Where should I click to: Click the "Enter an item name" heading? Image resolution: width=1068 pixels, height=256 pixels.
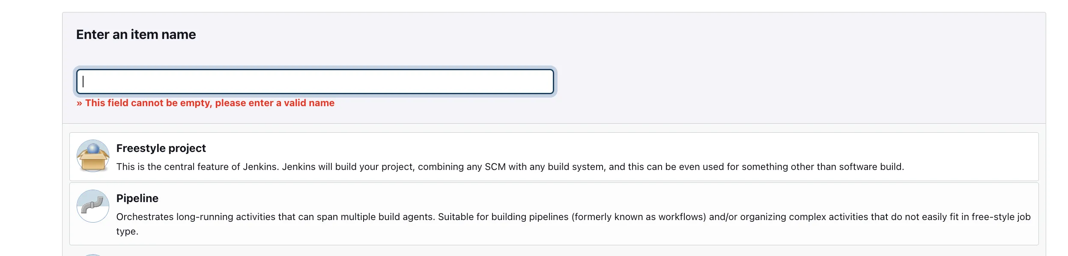[136, 34]
